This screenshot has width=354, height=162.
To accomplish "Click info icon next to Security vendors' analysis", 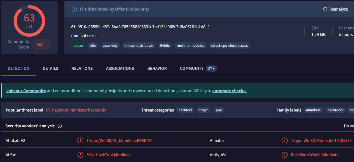I will [60, 126].
